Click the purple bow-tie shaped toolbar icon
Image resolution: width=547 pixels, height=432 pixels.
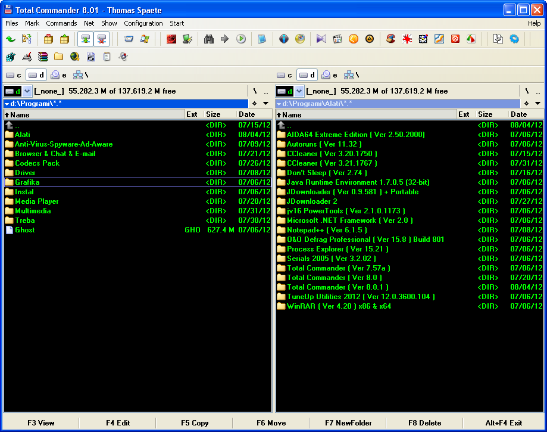tap(321, 39)
